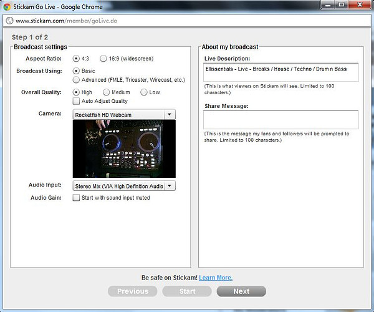Click the fans-and-followers hint under Share Message
Viewport: 374px width, 312px height.
276,137
